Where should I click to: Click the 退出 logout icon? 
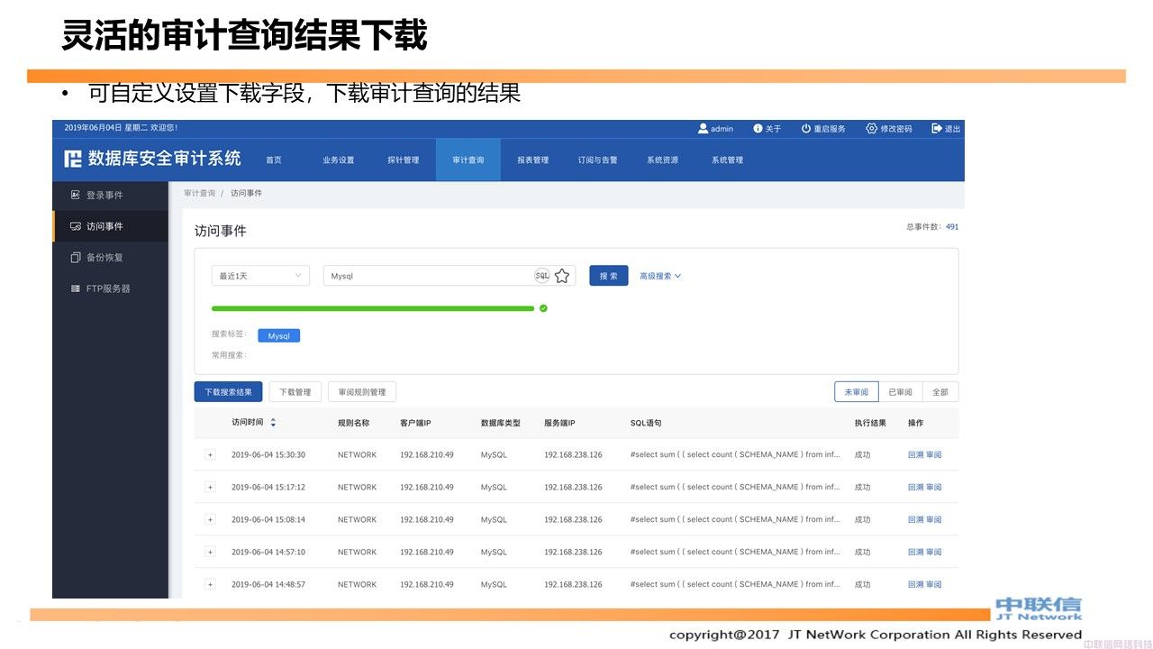tap(937, 129)
